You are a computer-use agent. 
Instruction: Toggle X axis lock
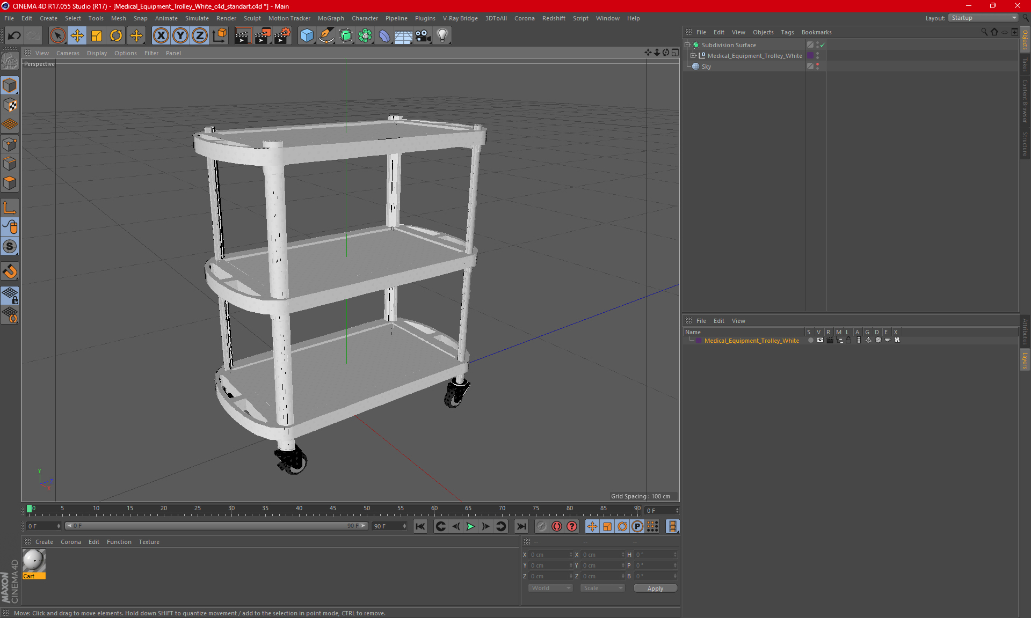point(161,36)
